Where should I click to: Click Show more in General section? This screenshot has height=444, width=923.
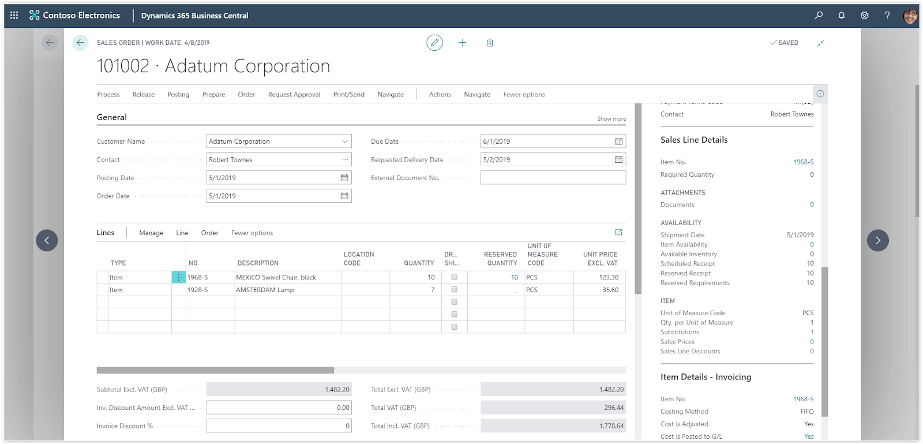point(611,119)
